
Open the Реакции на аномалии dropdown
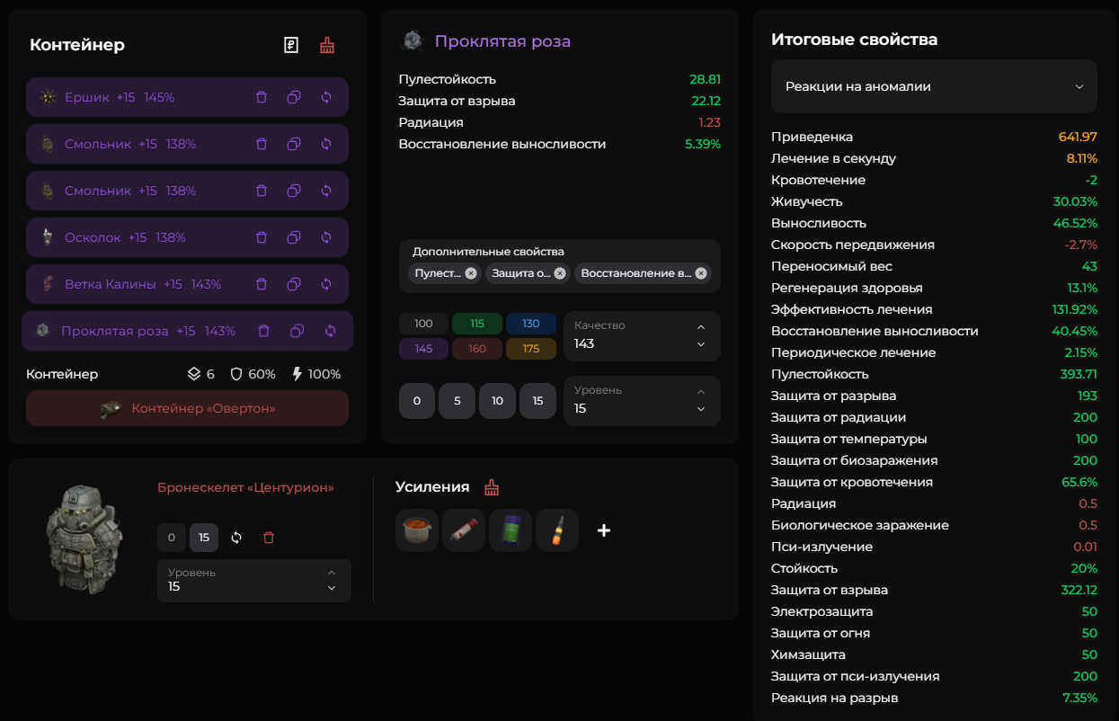(934, 86)
